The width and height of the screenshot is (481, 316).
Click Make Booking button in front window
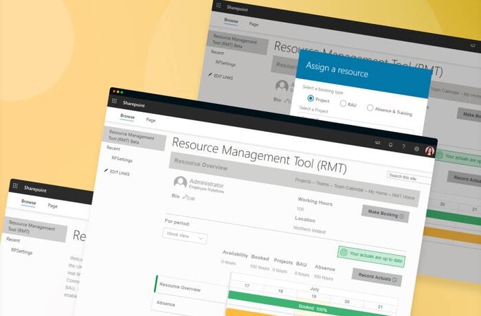[x=385, y=214]
